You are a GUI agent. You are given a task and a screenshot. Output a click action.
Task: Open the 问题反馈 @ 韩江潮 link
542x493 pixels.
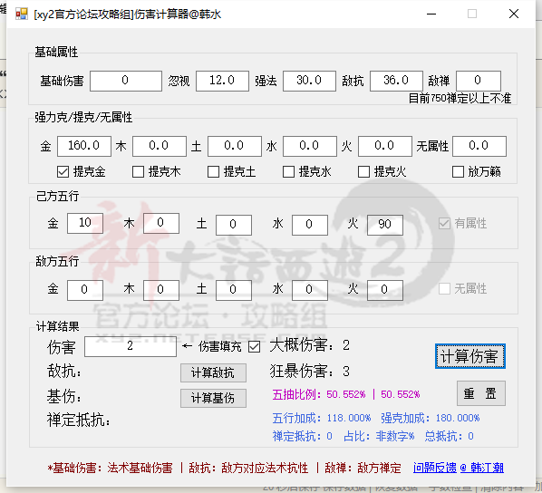click(x=459, y=468)
